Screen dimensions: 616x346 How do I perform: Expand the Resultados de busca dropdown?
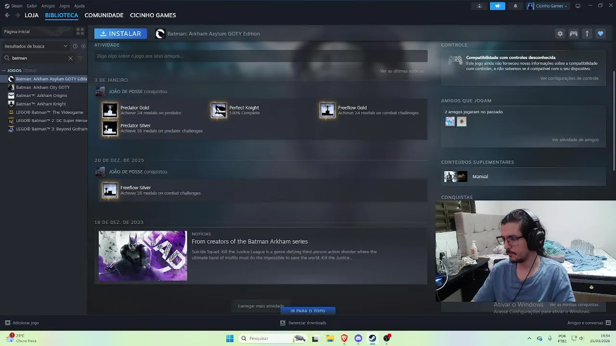[x=36, y=46]
